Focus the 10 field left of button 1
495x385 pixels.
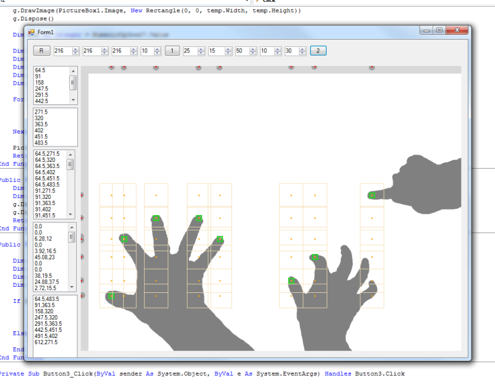pyautogui.click(x=147, y=51)
